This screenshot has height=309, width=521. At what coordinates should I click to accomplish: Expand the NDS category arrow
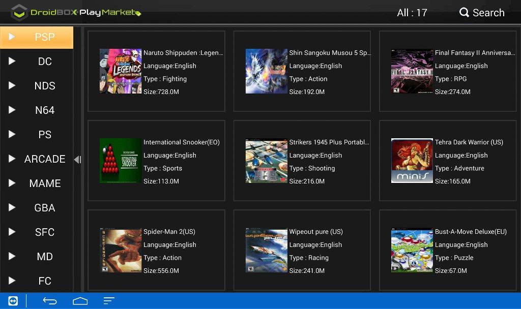point(12,85)
